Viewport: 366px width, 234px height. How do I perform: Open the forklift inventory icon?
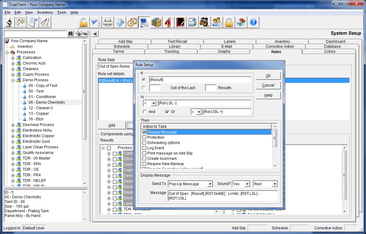[204, 22]
